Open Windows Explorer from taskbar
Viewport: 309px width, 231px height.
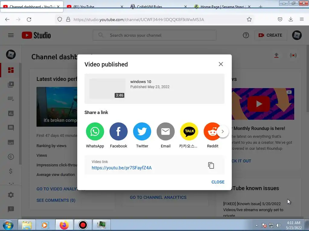point(27,225)
